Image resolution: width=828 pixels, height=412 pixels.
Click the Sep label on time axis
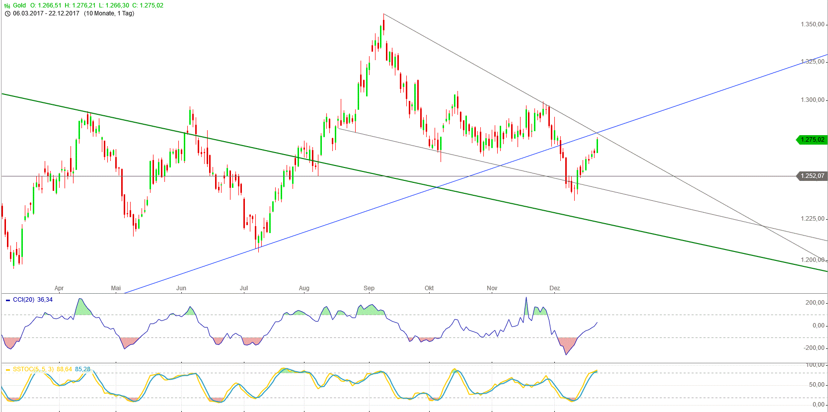(x=369, y=288)
